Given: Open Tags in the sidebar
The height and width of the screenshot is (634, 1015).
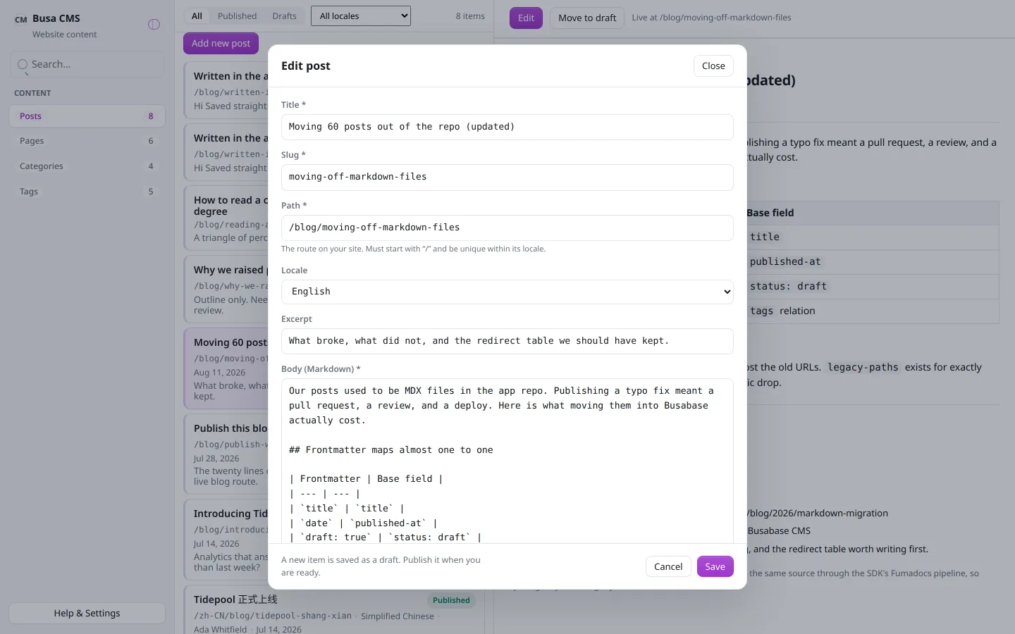Looking at the screenshot, I should [x=87, y=192].
